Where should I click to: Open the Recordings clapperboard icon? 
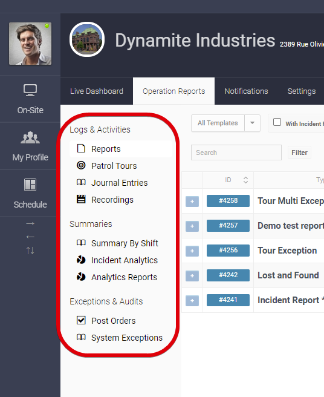coord(81,199)
